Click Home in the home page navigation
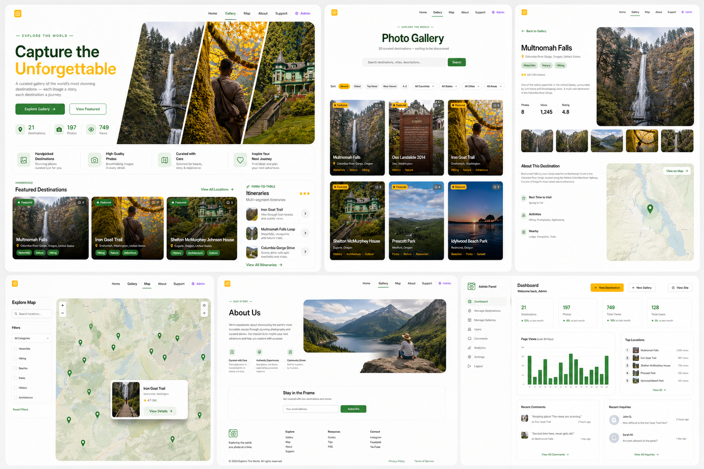Image resolution: width=704 pixels, height=469 pixels. pyautogui.click(x=213, y=13)
